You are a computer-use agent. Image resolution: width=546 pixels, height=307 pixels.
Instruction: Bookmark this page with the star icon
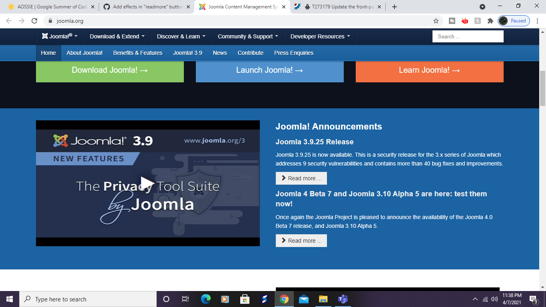pos(436,21)
